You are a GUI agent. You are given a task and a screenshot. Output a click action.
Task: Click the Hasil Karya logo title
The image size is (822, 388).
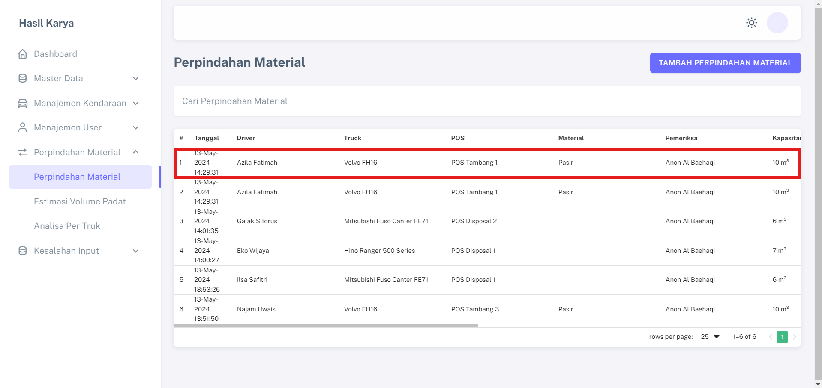[46, 23]
